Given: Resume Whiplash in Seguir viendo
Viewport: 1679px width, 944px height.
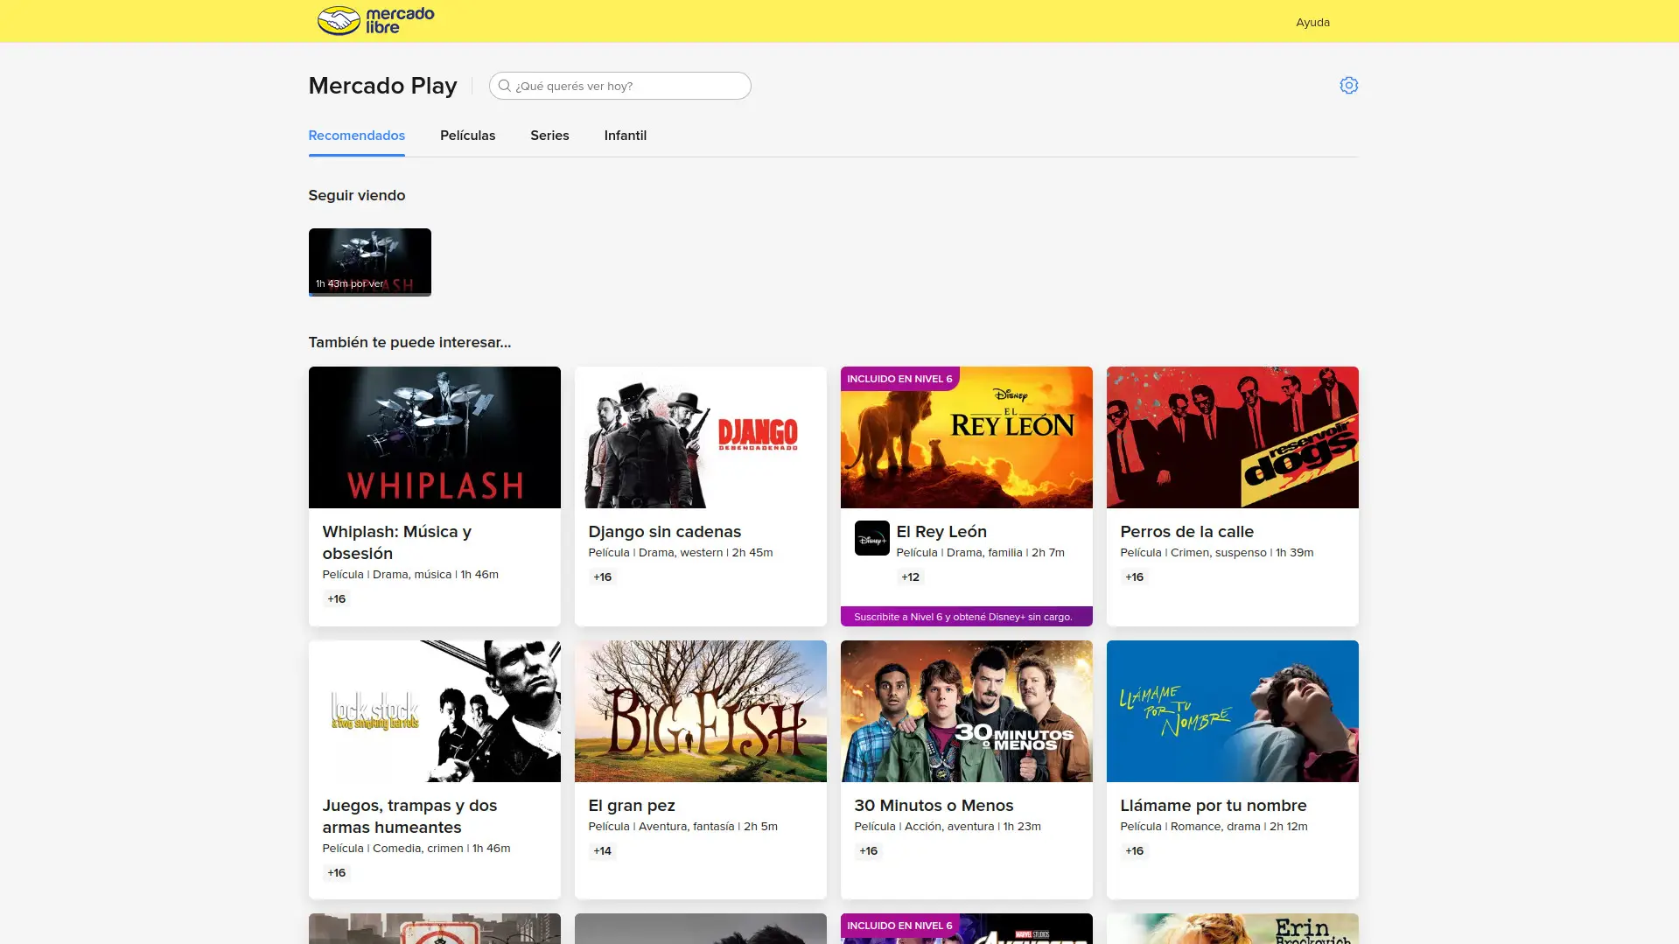Looking at the screenshot, I should click(369, 261).
